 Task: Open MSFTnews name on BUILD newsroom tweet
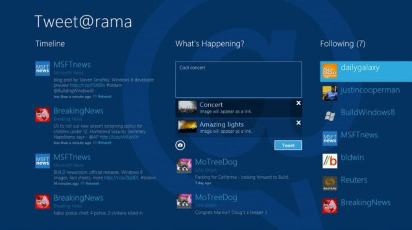coord(72,157)
